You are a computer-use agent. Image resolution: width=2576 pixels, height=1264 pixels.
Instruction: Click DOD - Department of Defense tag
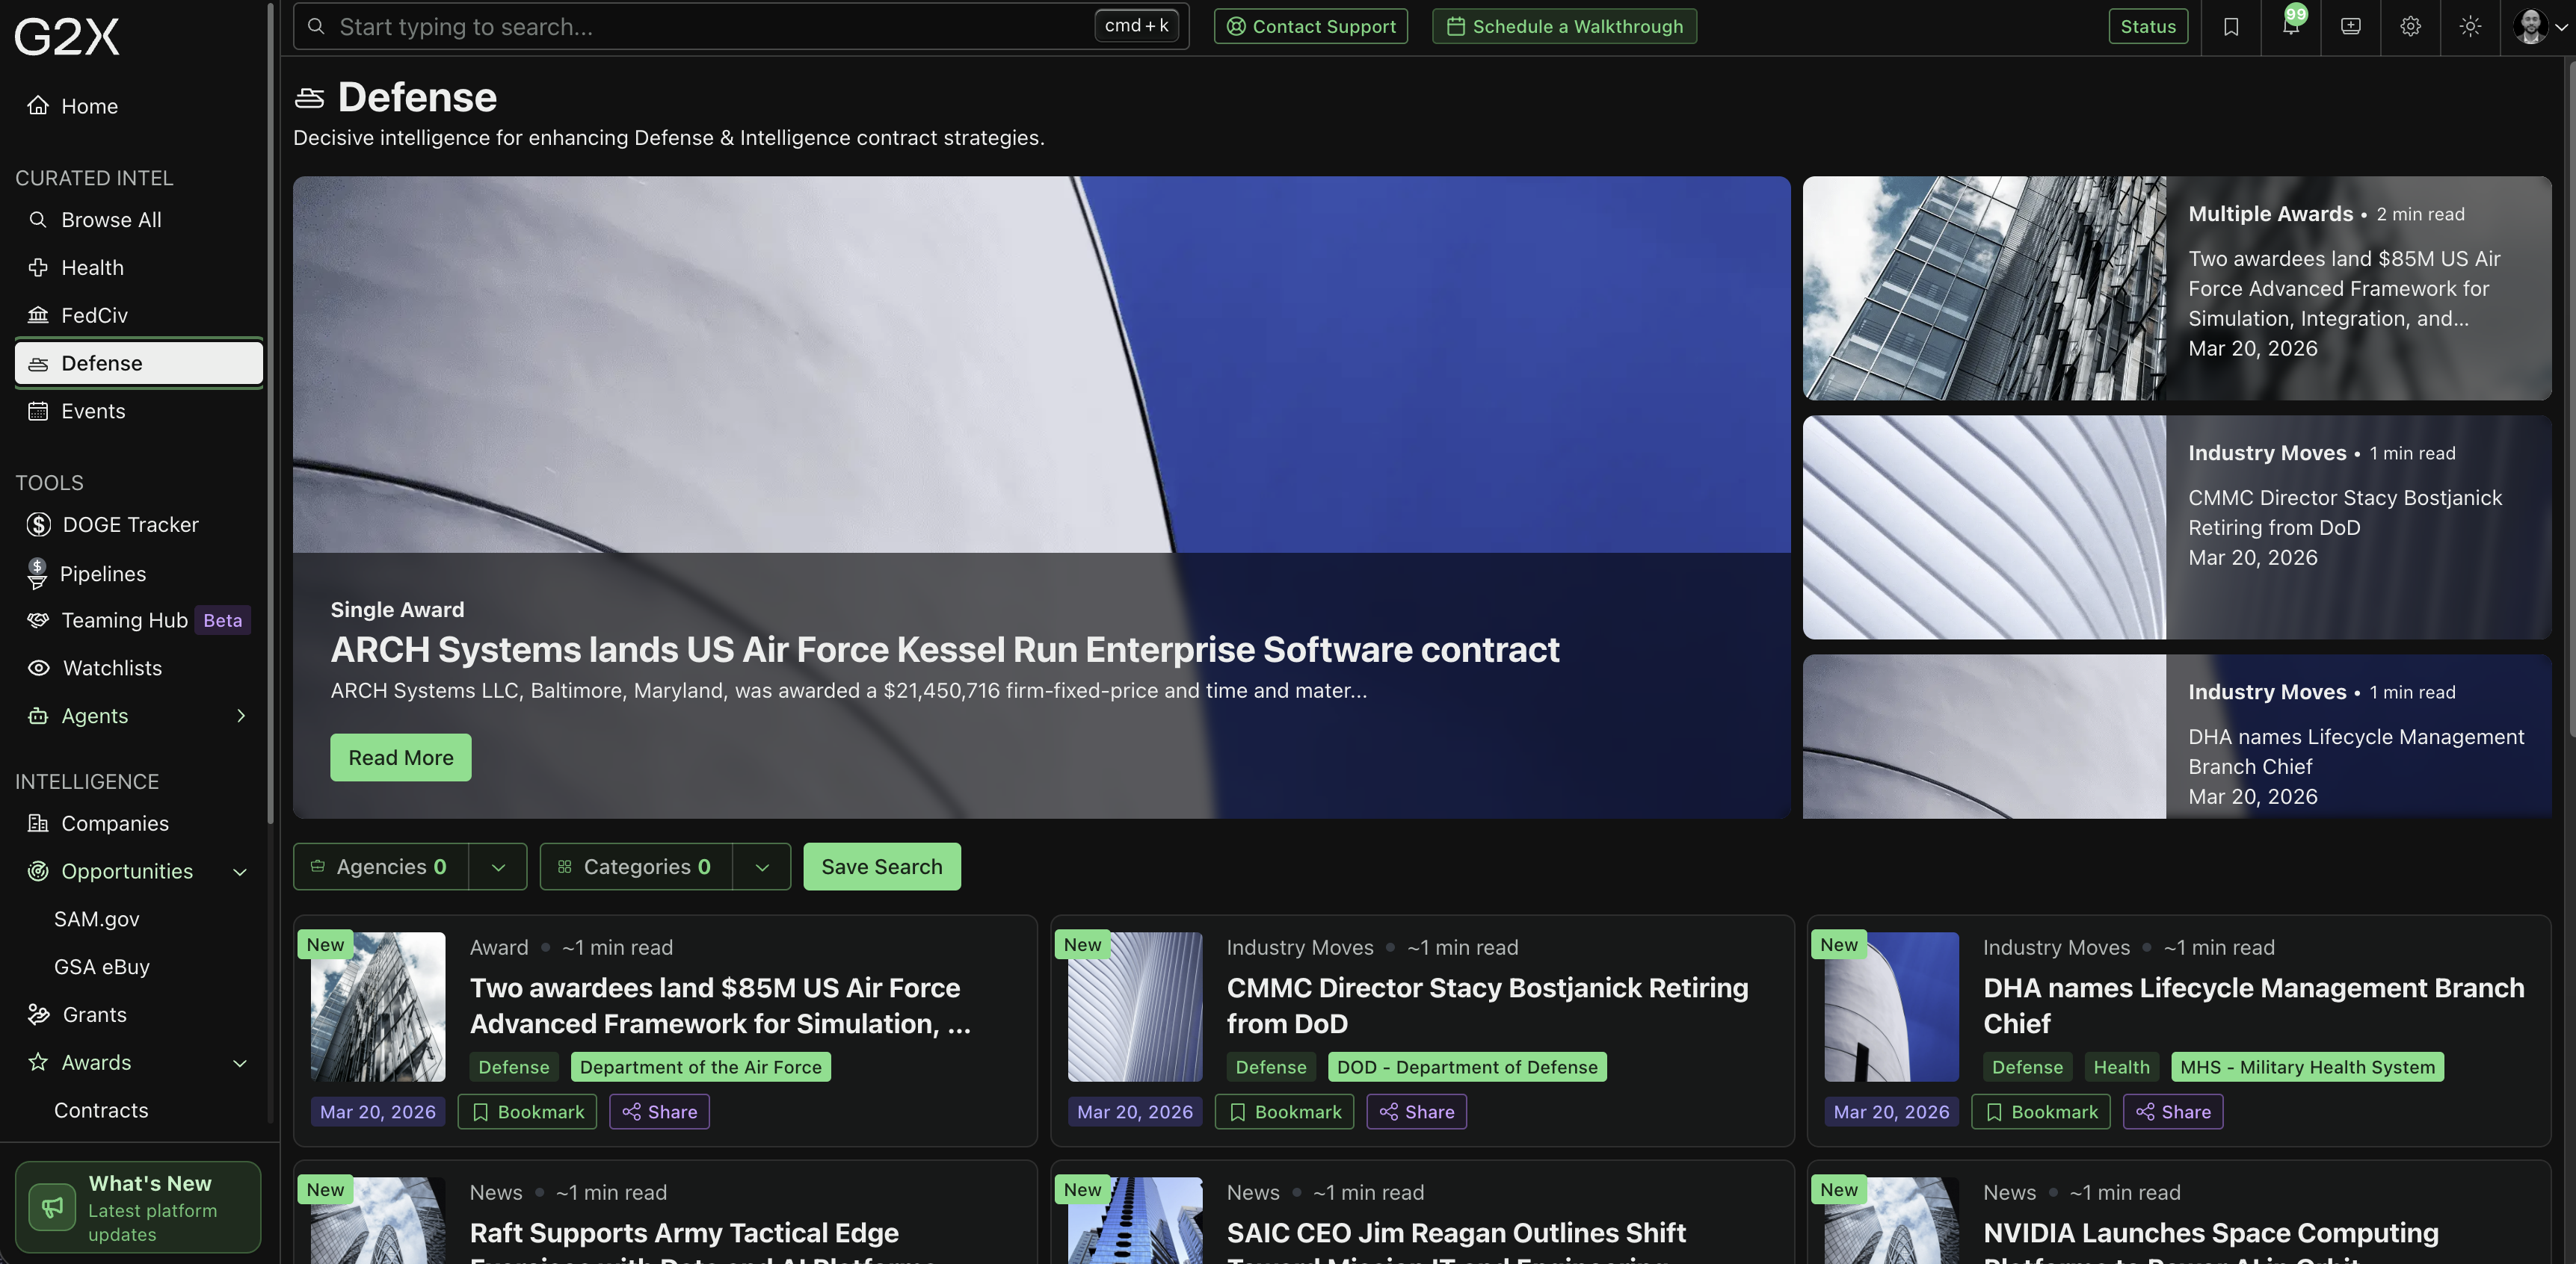[x=1467, y=1068]
